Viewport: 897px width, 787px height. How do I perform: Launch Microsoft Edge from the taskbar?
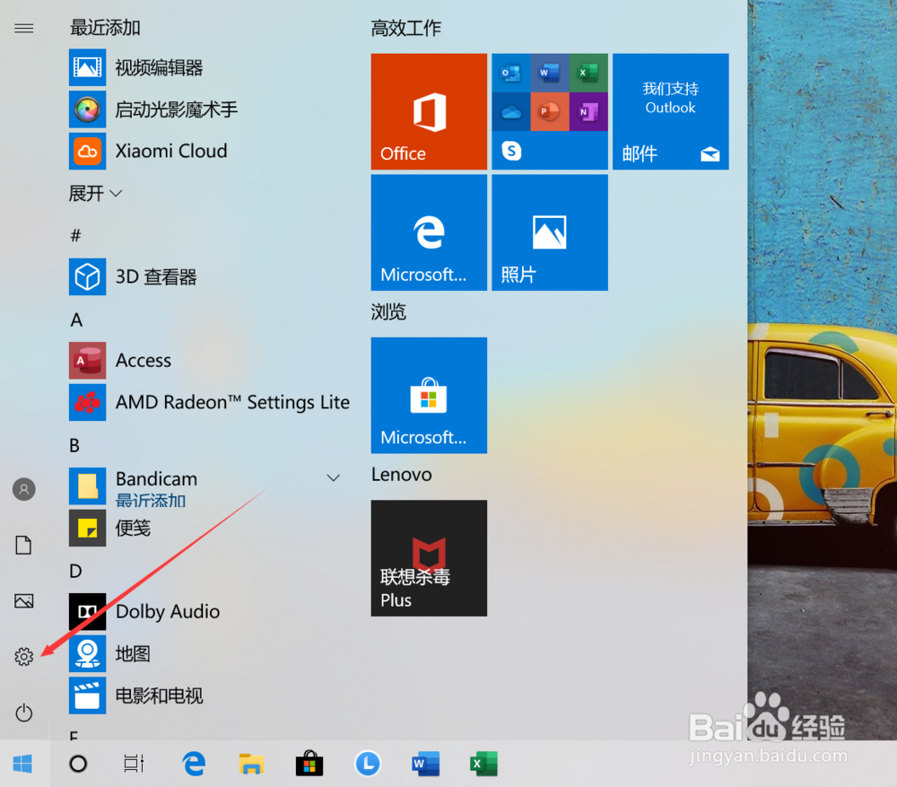(193, 763)
